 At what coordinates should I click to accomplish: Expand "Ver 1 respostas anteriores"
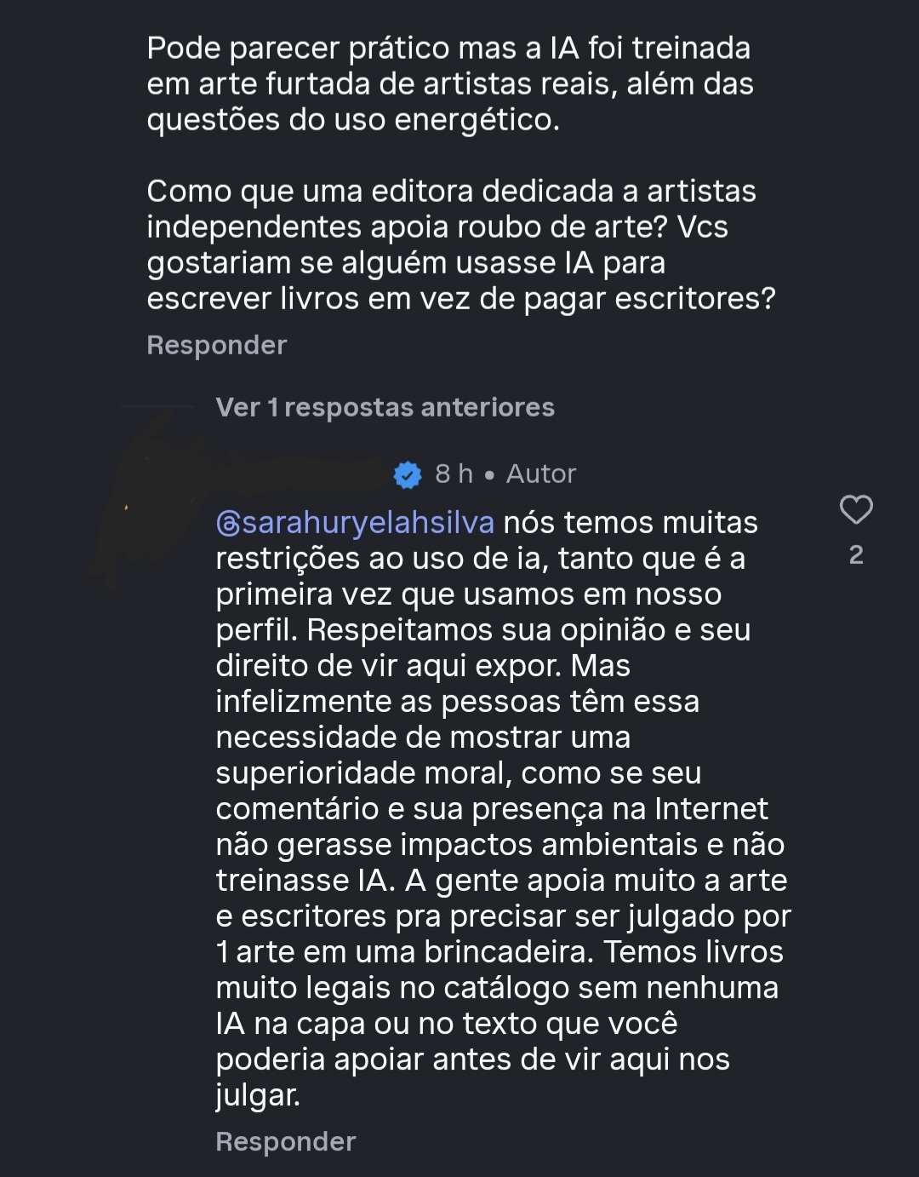(385, 408)
